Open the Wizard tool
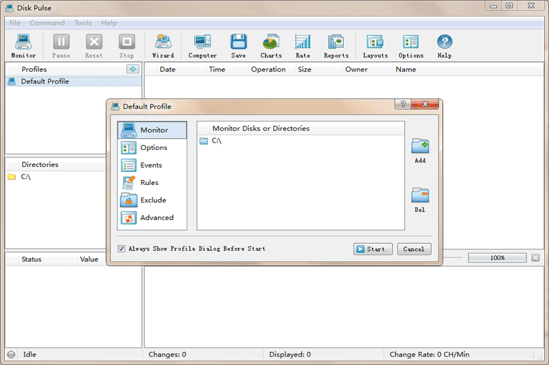The width and height of the screenshot is (549, 365). point(163,46)
